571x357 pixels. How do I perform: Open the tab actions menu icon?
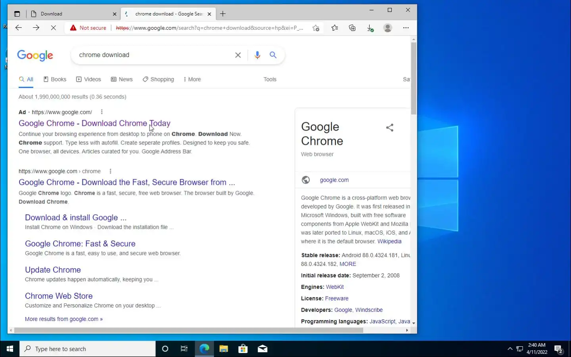tap(17, 14)
